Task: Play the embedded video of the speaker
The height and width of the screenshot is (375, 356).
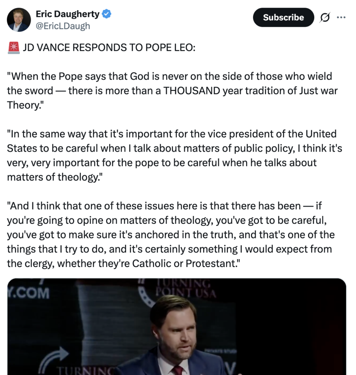Action: coord(177,327)
